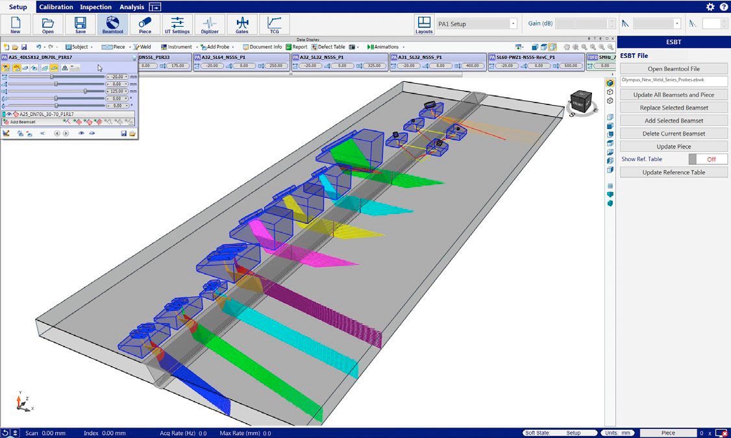Click the top probe offset slider handle
Viewport: 731px width, 438px height.
[x=52, y=77]
